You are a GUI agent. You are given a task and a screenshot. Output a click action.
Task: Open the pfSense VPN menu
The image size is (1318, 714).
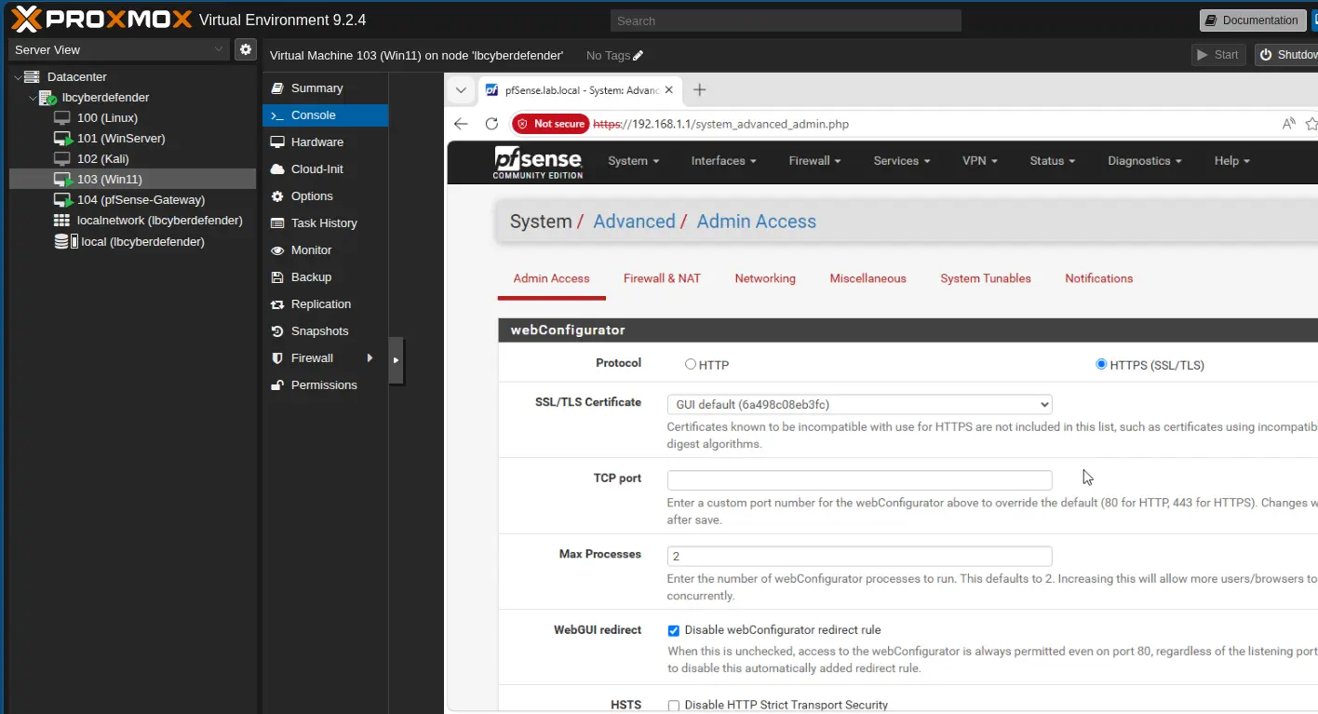click(x=979, y=161)
